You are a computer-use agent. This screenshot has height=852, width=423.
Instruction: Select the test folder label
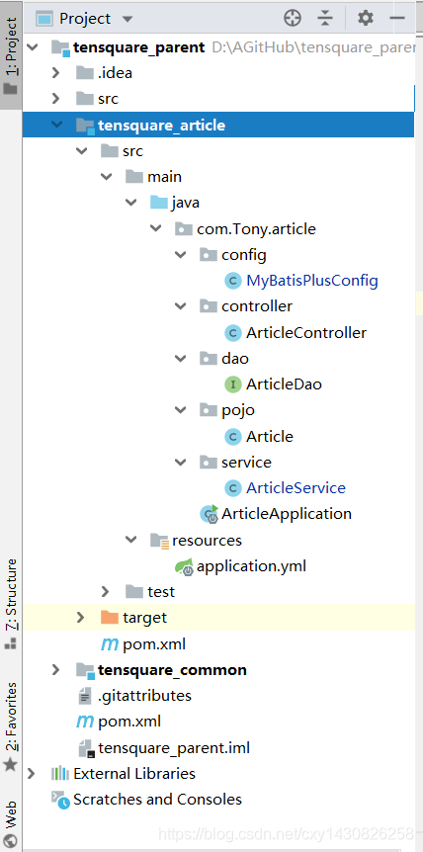pyautogui.click(x=161, y=591)
